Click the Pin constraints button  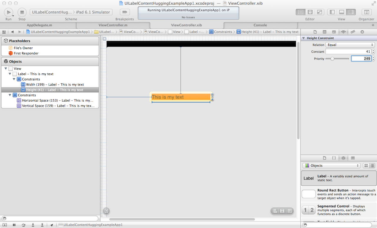[x=282, y=211]
